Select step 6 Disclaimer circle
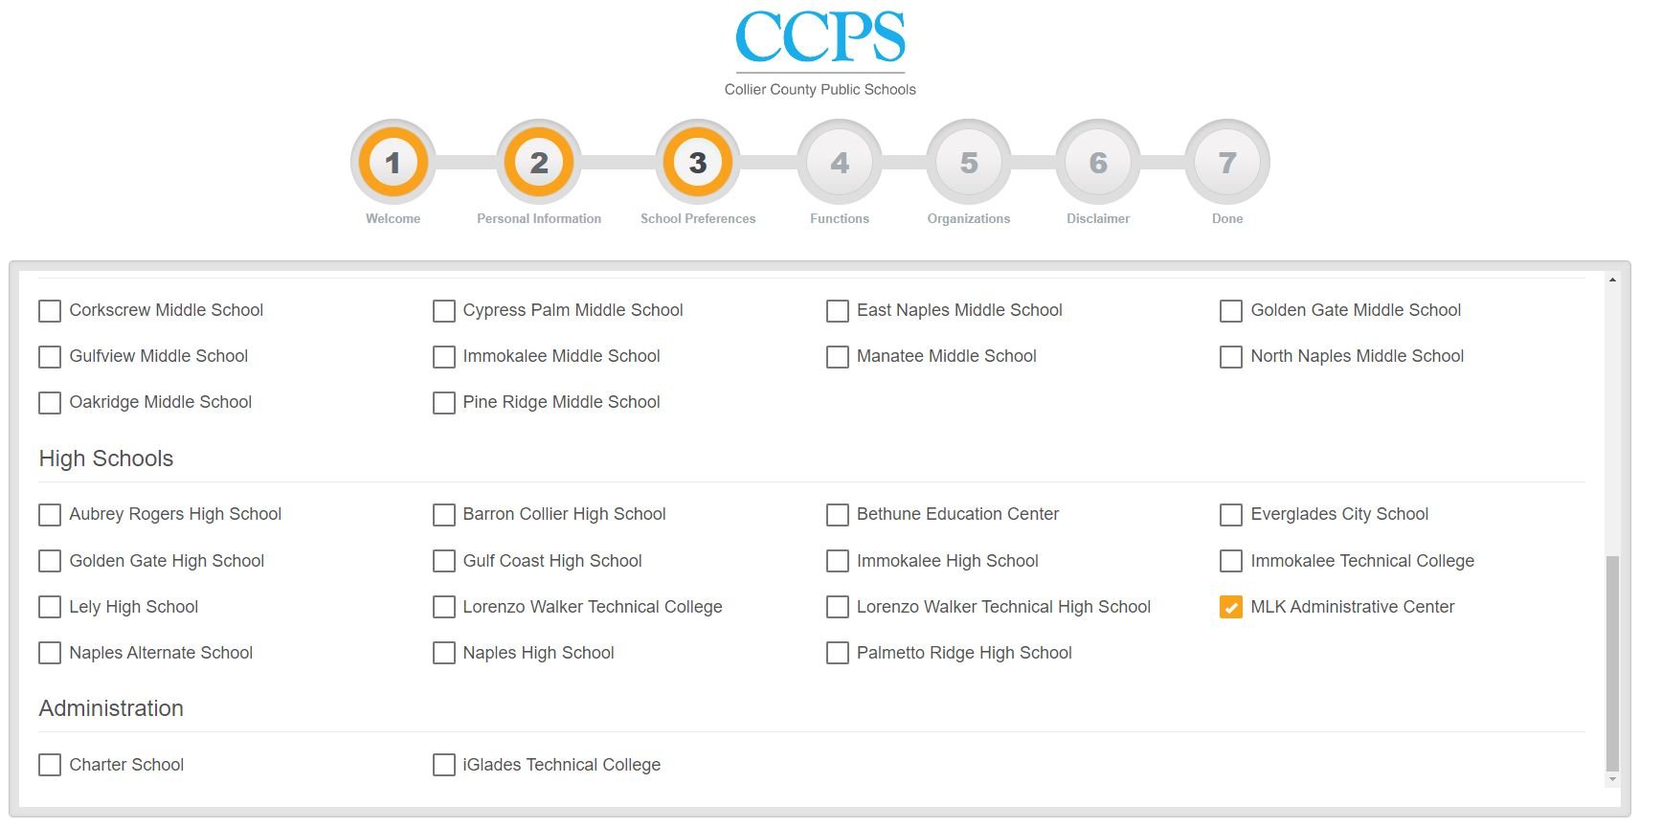 [x=1098, y=163]
